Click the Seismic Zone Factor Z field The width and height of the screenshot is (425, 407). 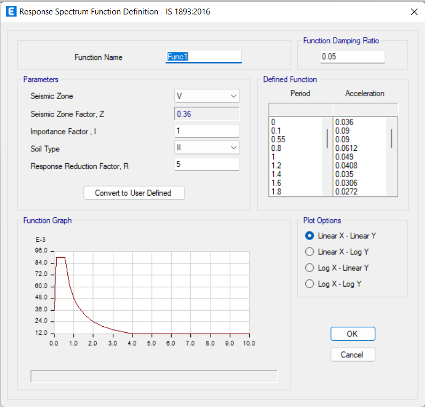[x=207, y=114]
